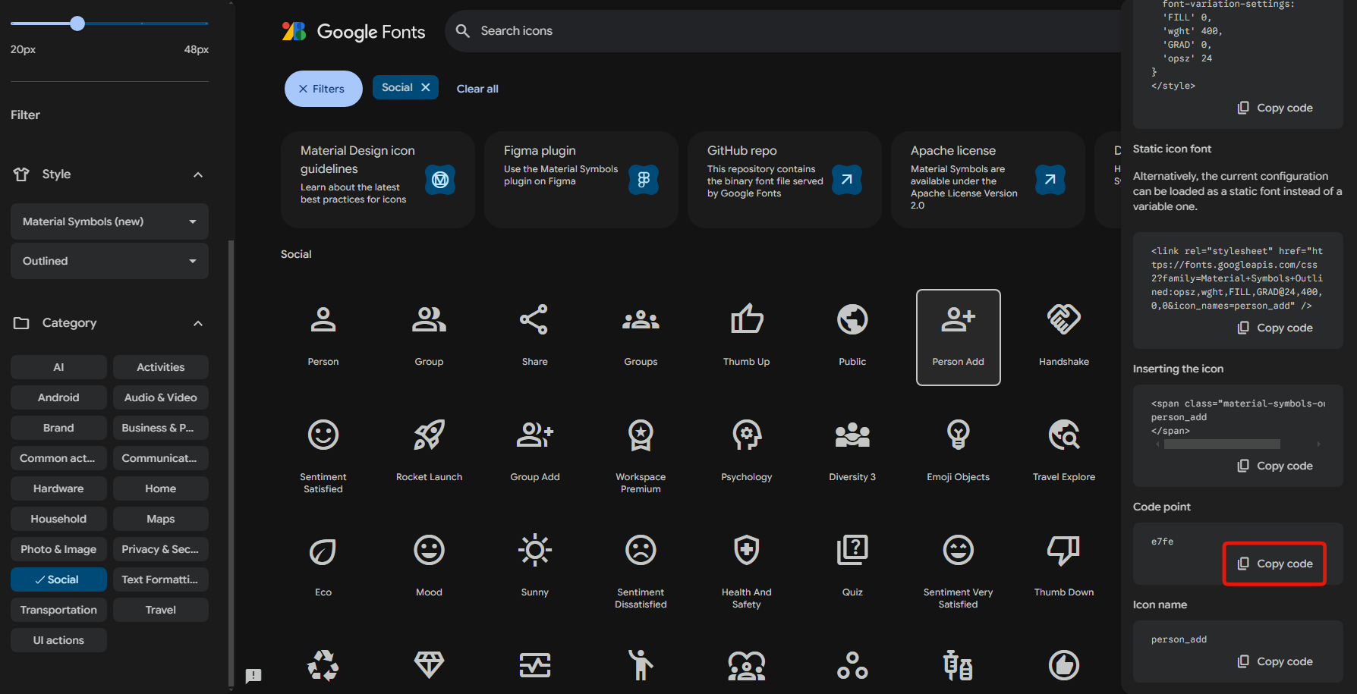This screenshot has width=1357, height=694.
Task: Copy the Inserting the icon span code
Action: click(1275, 466)
